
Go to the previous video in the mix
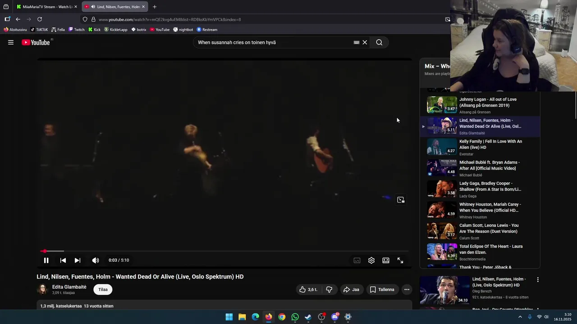63,260
